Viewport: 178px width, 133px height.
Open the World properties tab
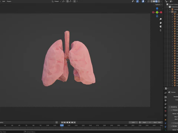tap(165, 111)
